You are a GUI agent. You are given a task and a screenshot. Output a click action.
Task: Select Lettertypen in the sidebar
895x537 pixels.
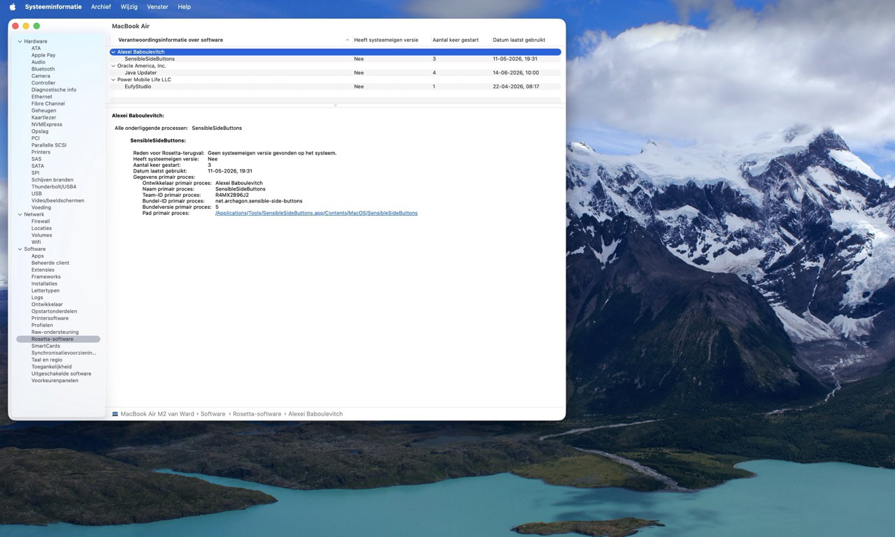click(x=45, y=290)
